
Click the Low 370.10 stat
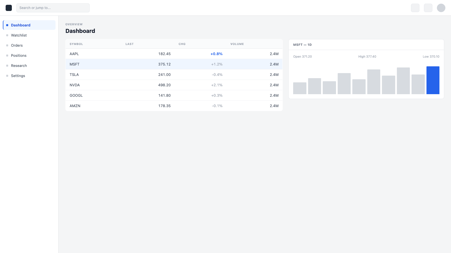click(x=431, y=57)
